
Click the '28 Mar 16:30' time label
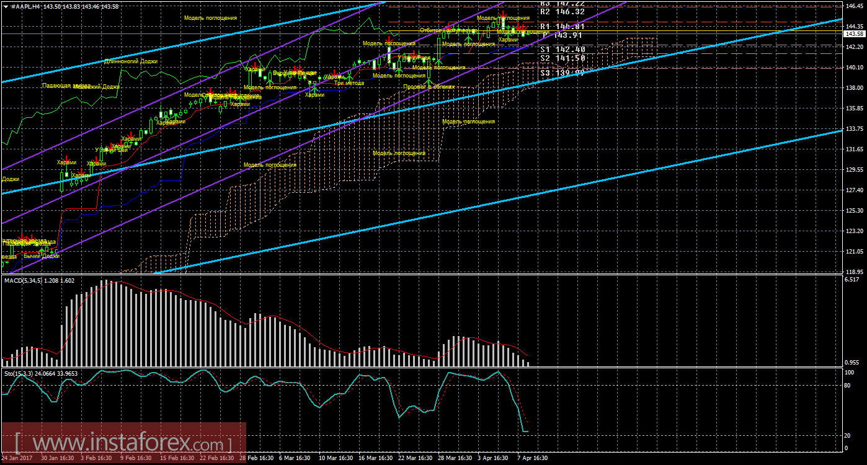point(454,458)
